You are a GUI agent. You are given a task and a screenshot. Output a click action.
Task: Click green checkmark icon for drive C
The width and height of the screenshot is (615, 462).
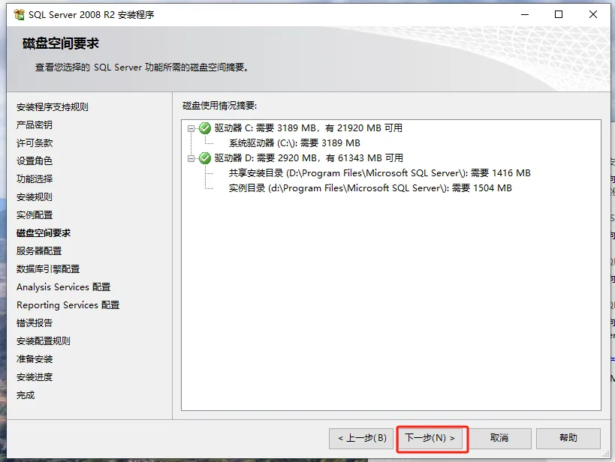205,128
